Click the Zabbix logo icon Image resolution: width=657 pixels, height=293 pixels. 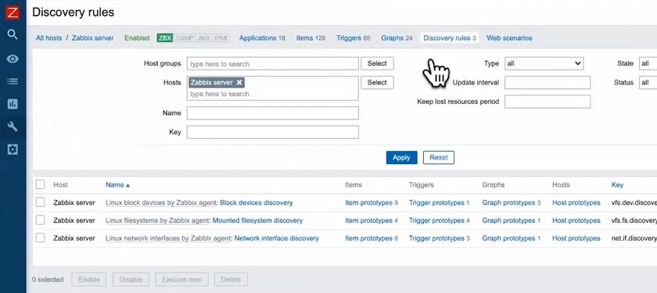pos(13,13)
